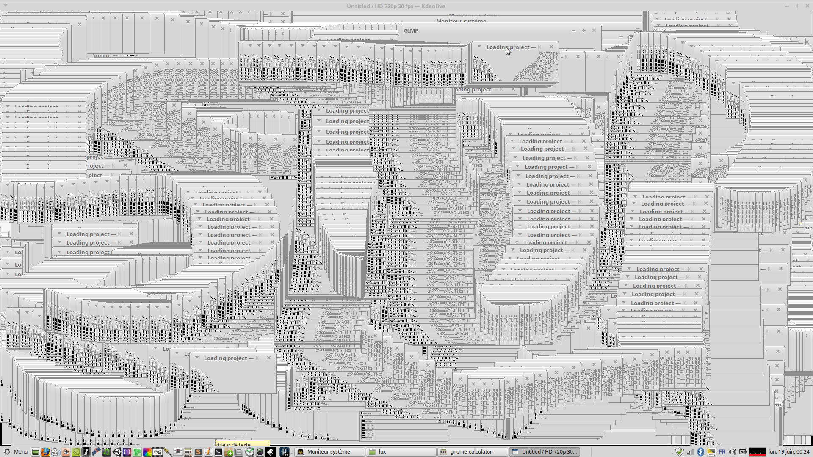Open the Unity editor launcher icon

[116, 452]
